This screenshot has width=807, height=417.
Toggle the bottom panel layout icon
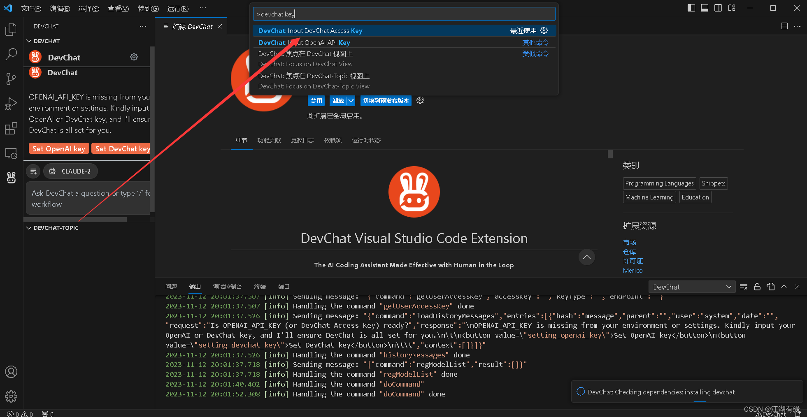point(705,8)
